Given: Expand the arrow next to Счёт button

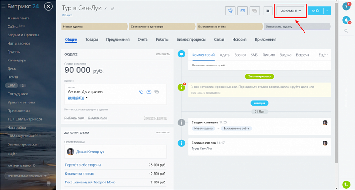Looking at the screenshot, I should [327, 11].
